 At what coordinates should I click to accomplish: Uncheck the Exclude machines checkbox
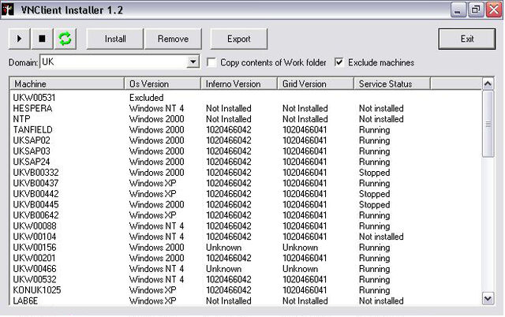pos(339,62)
